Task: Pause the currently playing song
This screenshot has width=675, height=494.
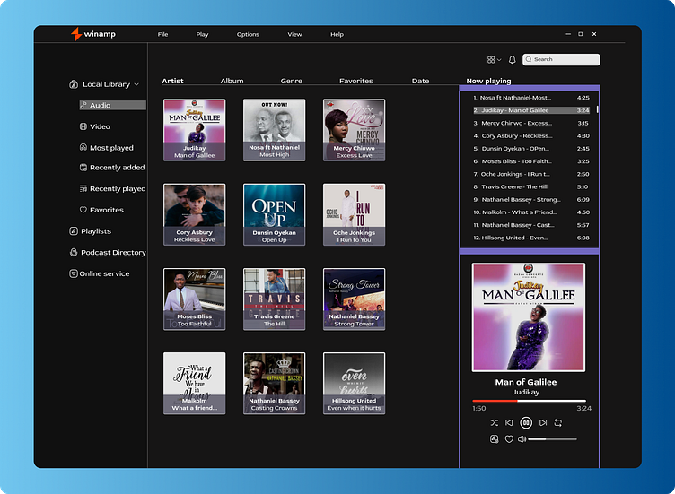Action: click(527, 422)
